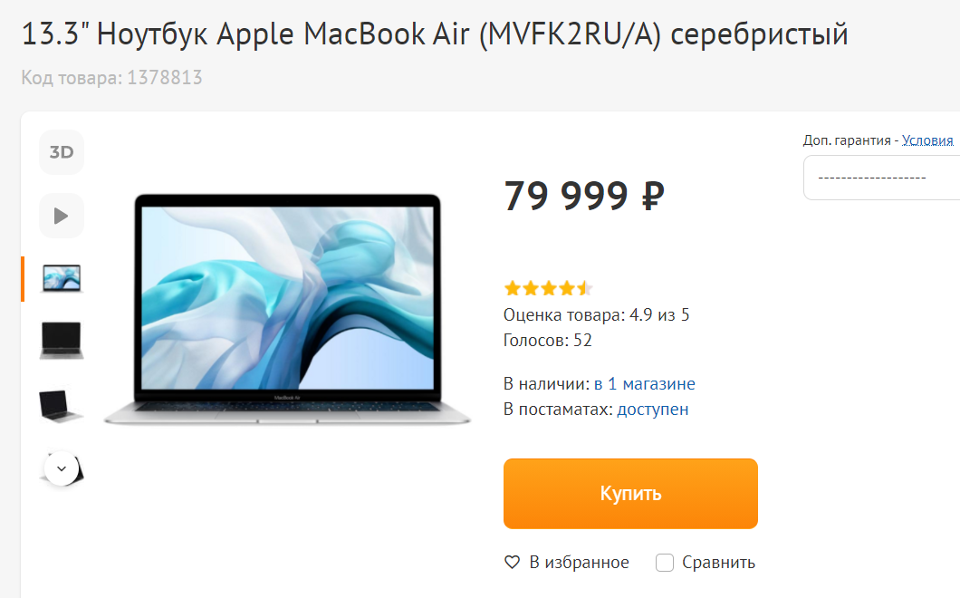Open the в 1 магазине availability link
The image size is (960, 598).
tap(645, 384)
